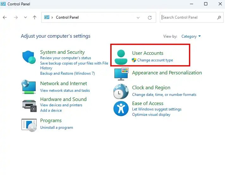Screen dimensions: 225x175
Task: Go up one level with up arrow
Action: (x=34, y=17)
